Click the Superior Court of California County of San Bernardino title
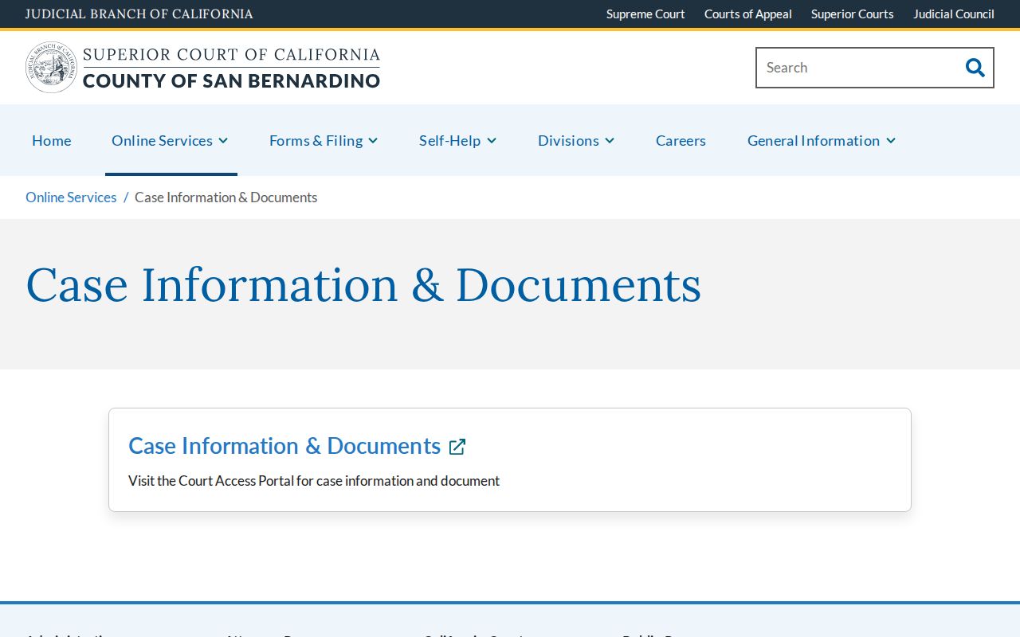The height and width of the screenshot is (637, 1020). [x=231, y=68]
